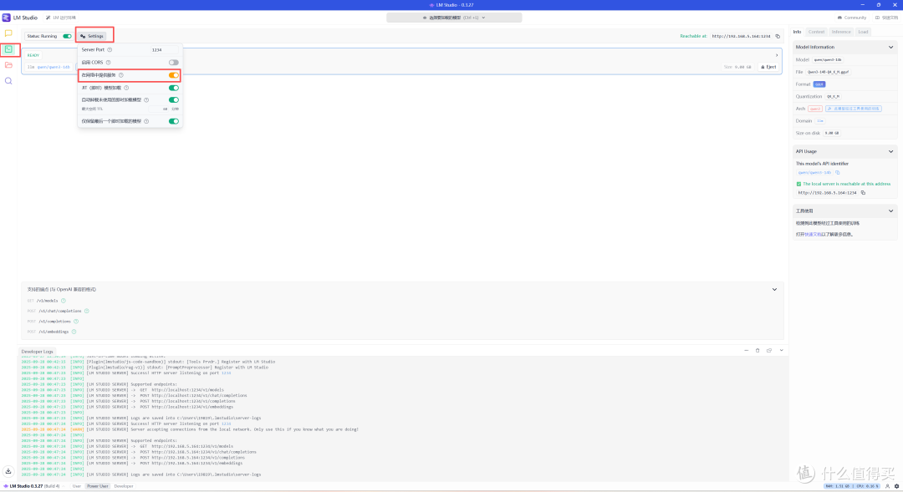Show help for the CORS setting

coord(108,62)
